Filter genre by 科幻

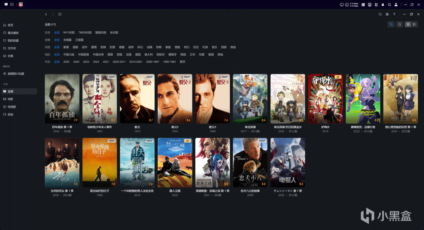[x=140, y=47]
